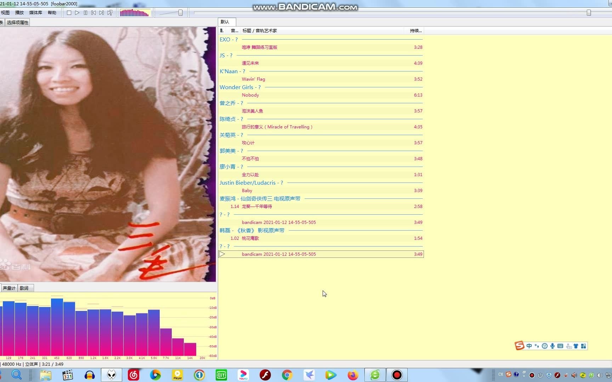Sort by 标题 / 音轨艺术家 column header

click(x=322, y=31)
